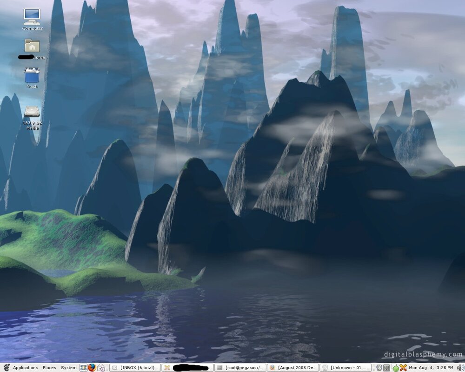Click the show desktop launcher icon
Image resolution: width=465 pixels, height=372 pixels.
coord(83,368)
